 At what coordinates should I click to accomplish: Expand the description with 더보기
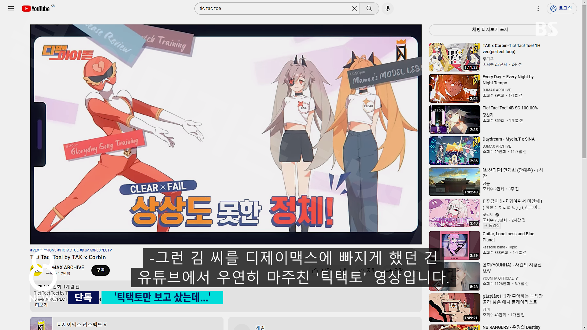coord(41,305)
